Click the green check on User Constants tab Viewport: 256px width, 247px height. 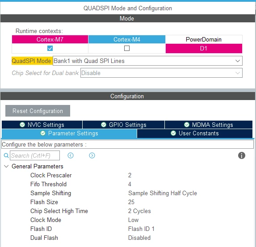(173, 133)
